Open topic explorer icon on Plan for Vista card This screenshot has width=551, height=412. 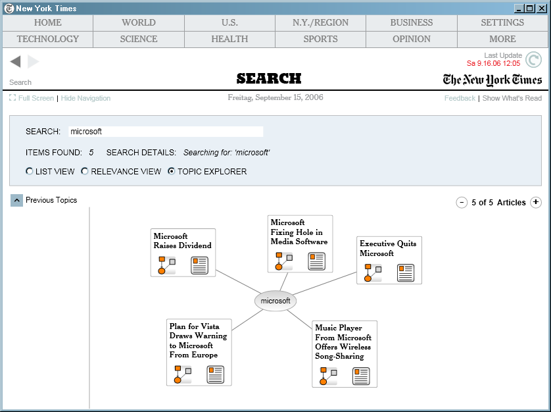[183, 374]
